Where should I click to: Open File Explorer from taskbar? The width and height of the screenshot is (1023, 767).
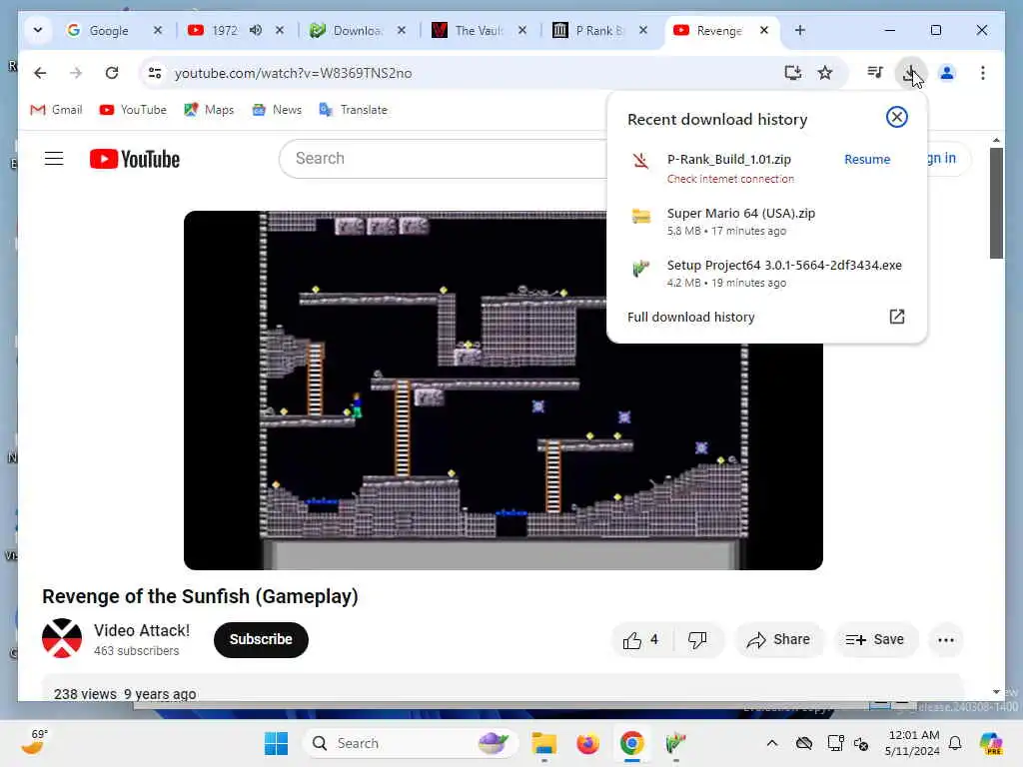[543, 743]
